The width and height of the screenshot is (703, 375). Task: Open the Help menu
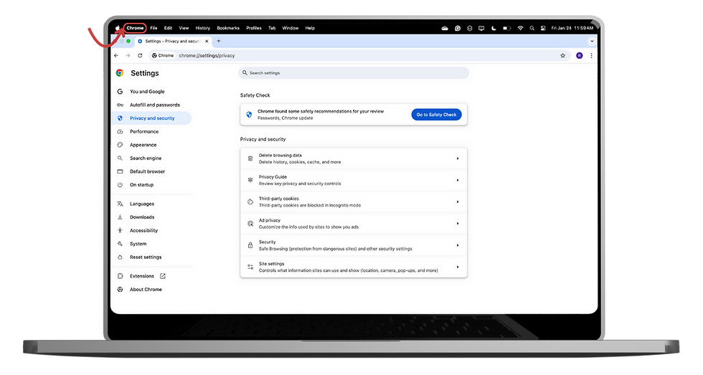(310, 28)
